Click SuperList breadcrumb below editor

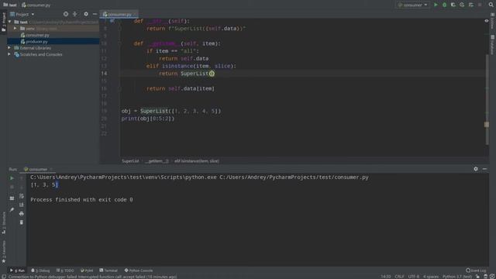[x=130, y=161]
